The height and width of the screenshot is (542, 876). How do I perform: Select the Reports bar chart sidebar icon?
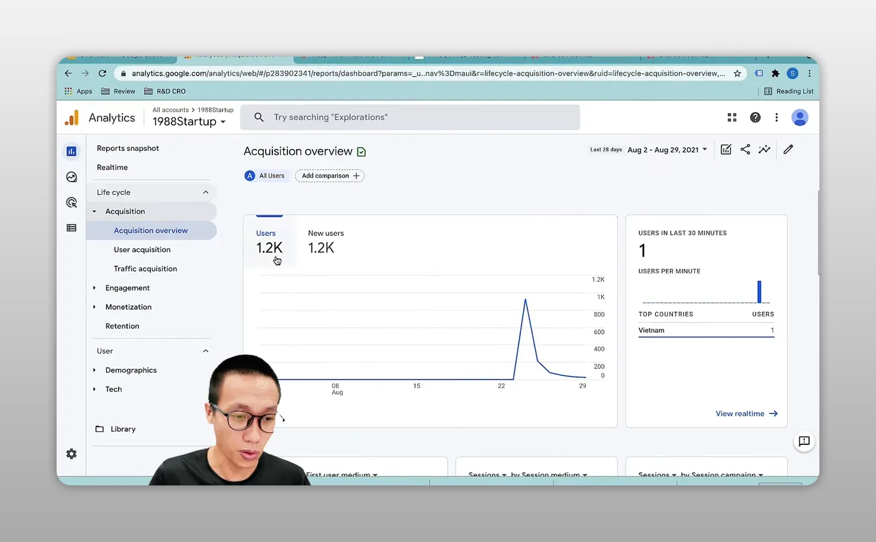[x=72, y=151]
